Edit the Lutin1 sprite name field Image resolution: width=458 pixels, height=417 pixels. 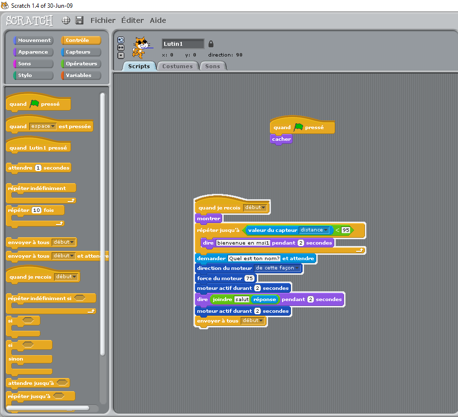coord(183,44)
